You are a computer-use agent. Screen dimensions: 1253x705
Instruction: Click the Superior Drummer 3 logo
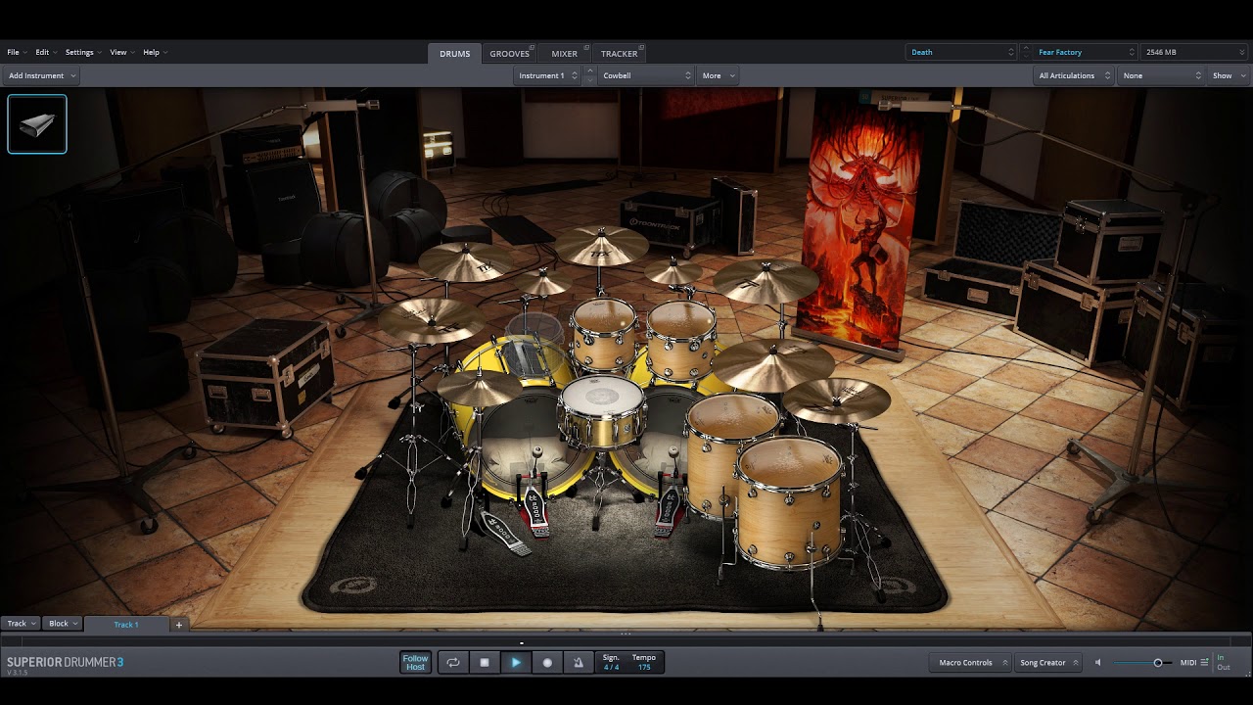pos(66,663)
